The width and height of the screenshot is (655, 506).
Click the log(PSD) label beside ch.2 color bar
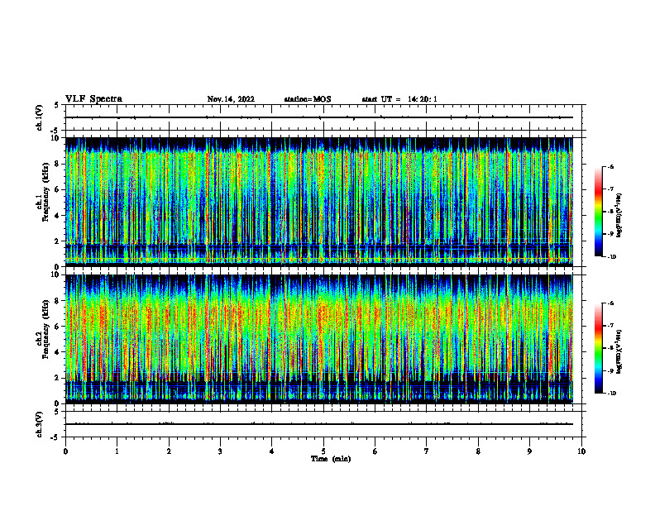(x=619, y=352)
